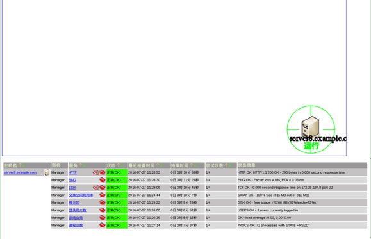Sort descending by 服务 using down arrow
Image resolution: width=371 pixels, height=239 pixels.
click(84, 165)
